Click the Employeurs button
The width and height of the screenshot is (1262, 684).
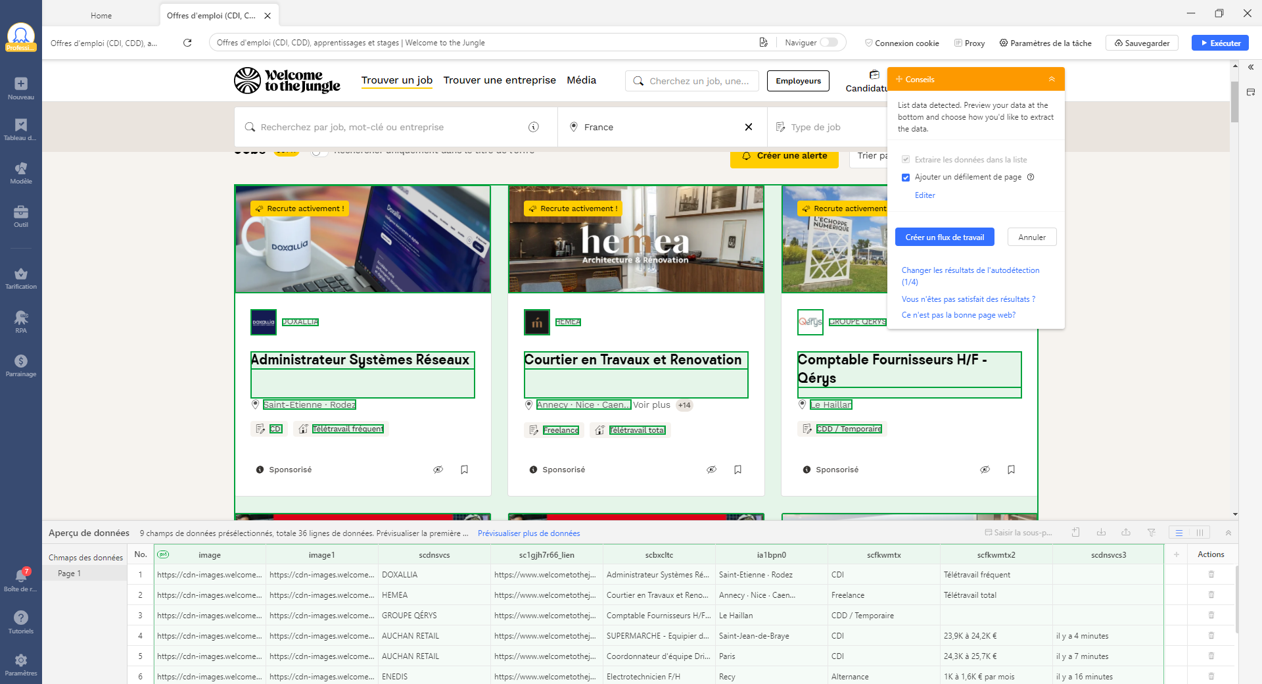(x=798, y=81)
